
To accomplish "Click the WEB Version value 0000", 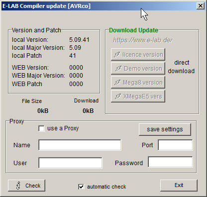I will point(76,68).
